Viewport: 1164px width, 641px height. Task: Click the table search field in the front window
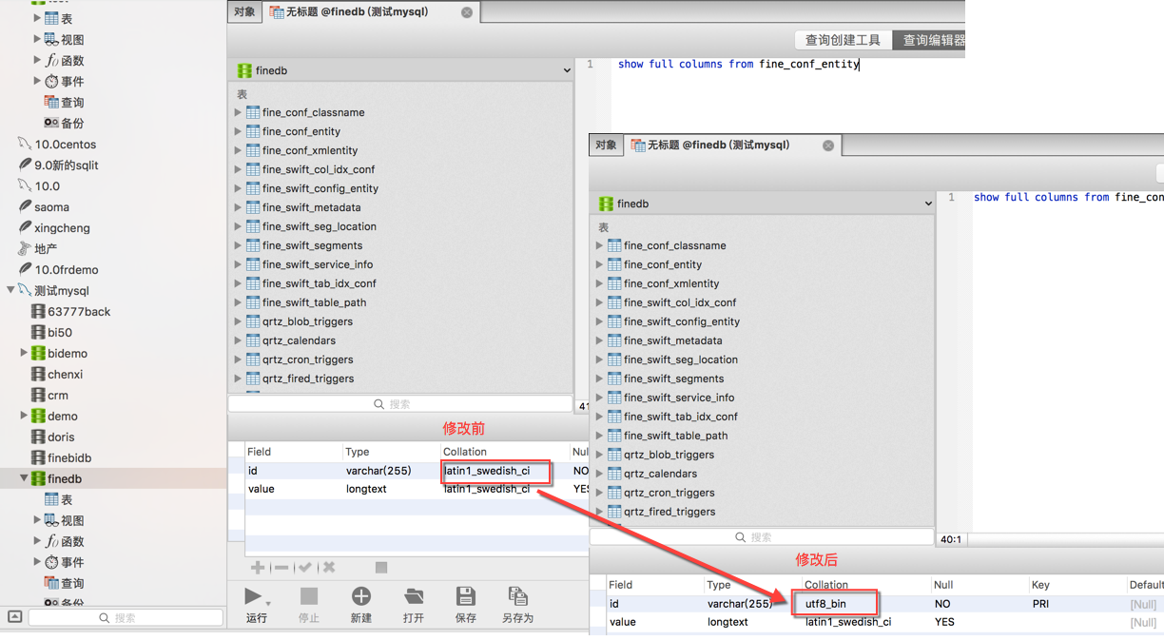point(762,537)
